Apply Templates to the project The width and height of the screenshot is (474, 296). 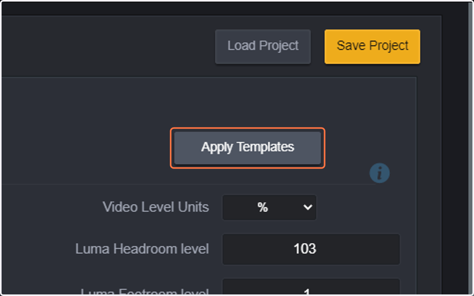click(x=248, y=148)
